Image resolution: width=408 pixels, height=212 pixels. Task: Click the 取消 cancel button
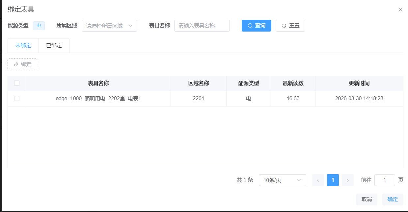pyautogui.click(x=367, y=200)
